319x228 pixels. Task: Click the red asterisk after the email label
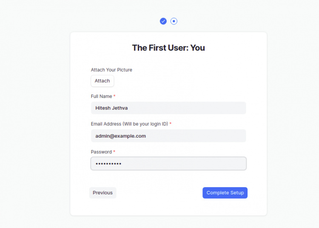click(171, 124)
